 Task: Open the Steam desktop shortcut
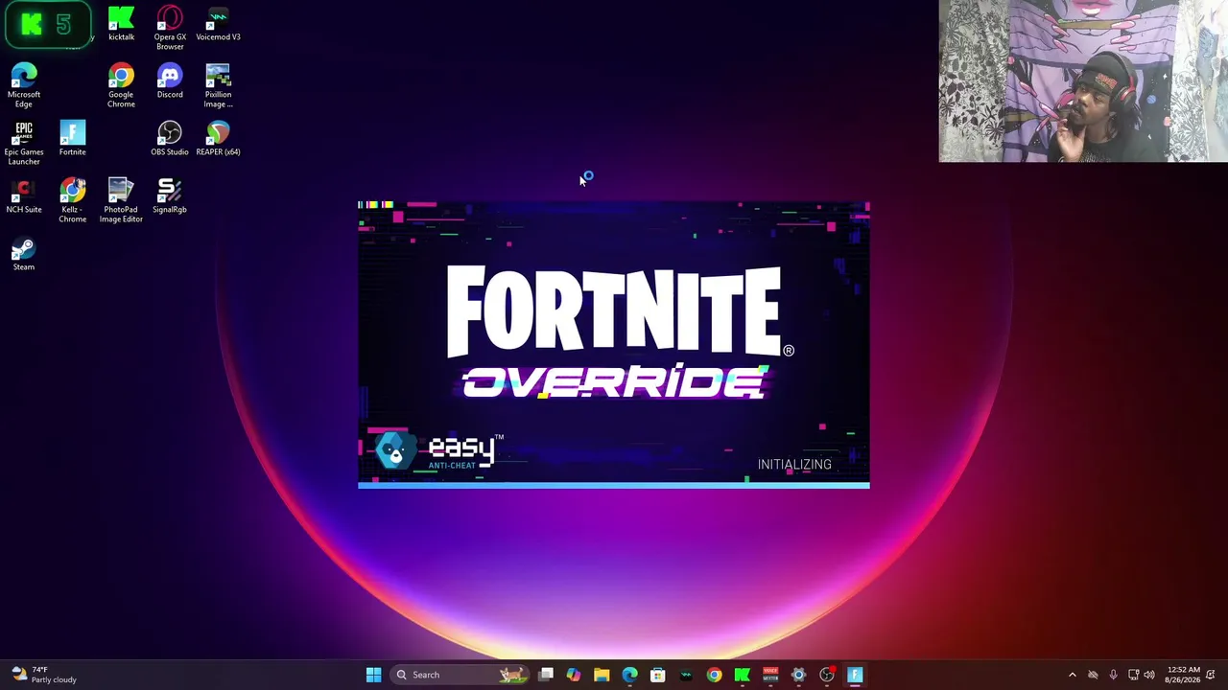24,254
